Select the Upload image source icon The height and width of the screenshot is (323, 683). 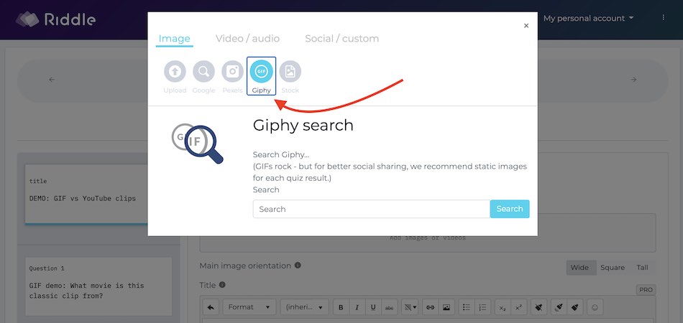175,72
